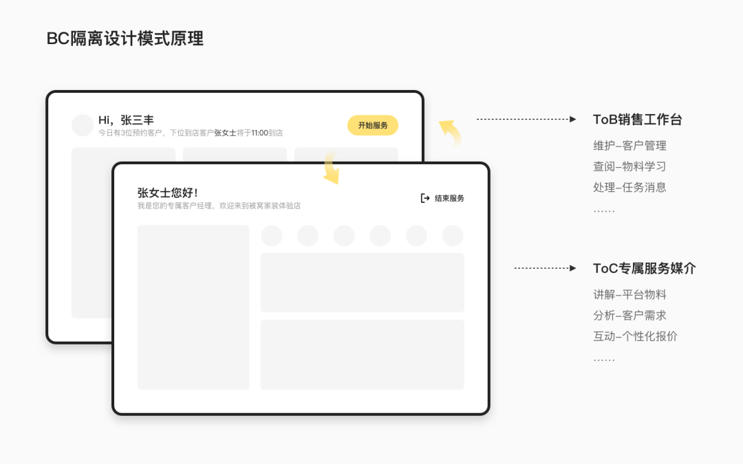
Task: Select the avatar circle next to Hi, 张三丰
Action: click(x=83, y=125)
